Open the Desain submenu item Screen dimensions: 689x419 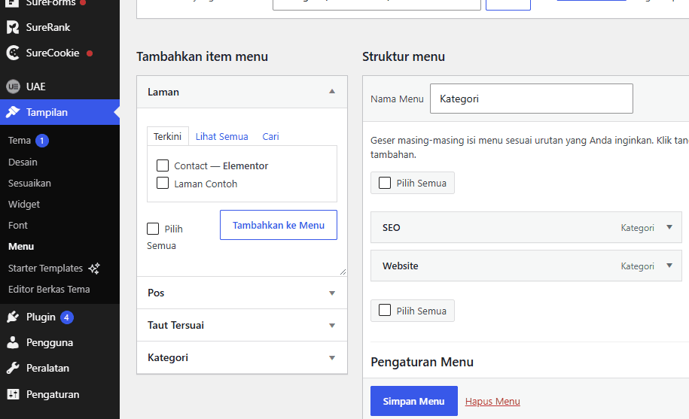(x=23, y=162)
